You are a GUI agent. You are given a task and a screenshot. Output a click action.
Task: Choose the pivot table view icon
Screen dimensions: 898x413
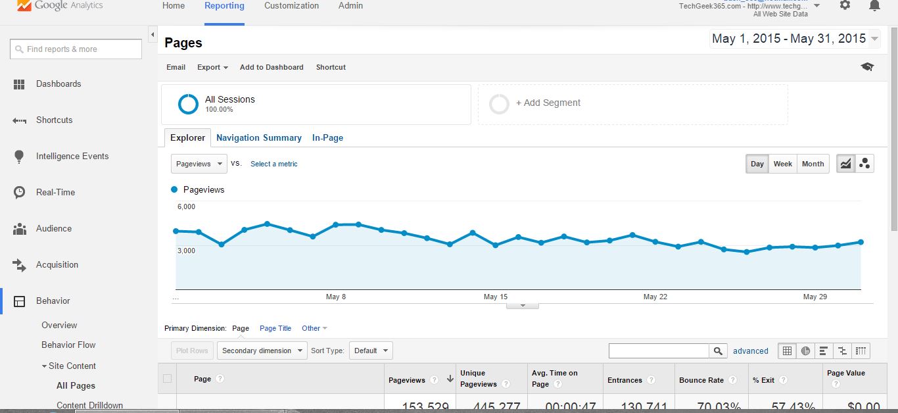tap(861, 351)
